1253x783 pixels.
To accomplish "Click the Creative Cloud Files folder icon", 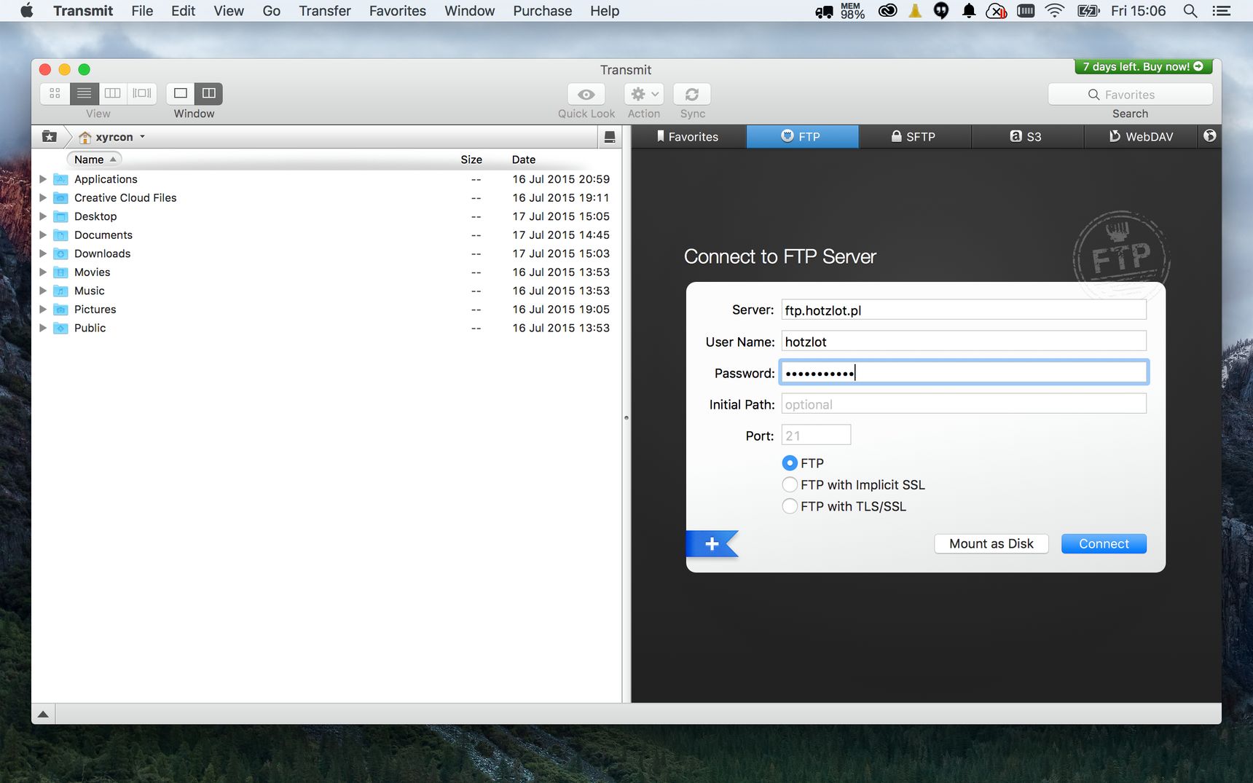I will coord(61,198).
